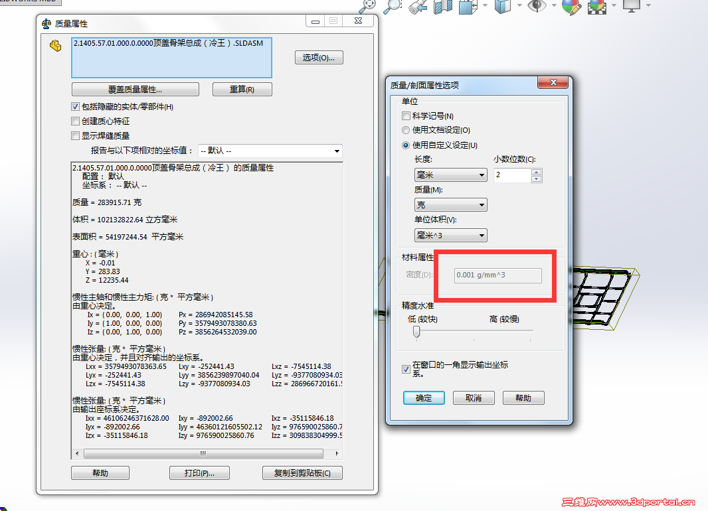Uncheck 包括隐藏的实体/零部件 checkbox
Screen dimensions: 708x511
[76, 107]
